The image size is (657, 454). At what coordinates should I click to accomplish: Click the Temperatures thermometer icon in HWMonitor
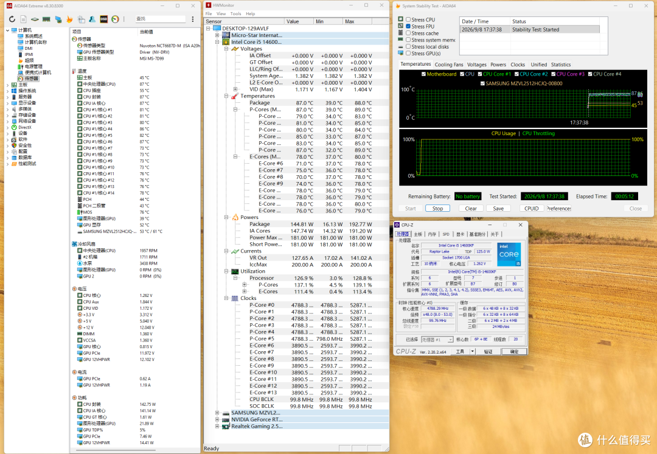point(235,96)
